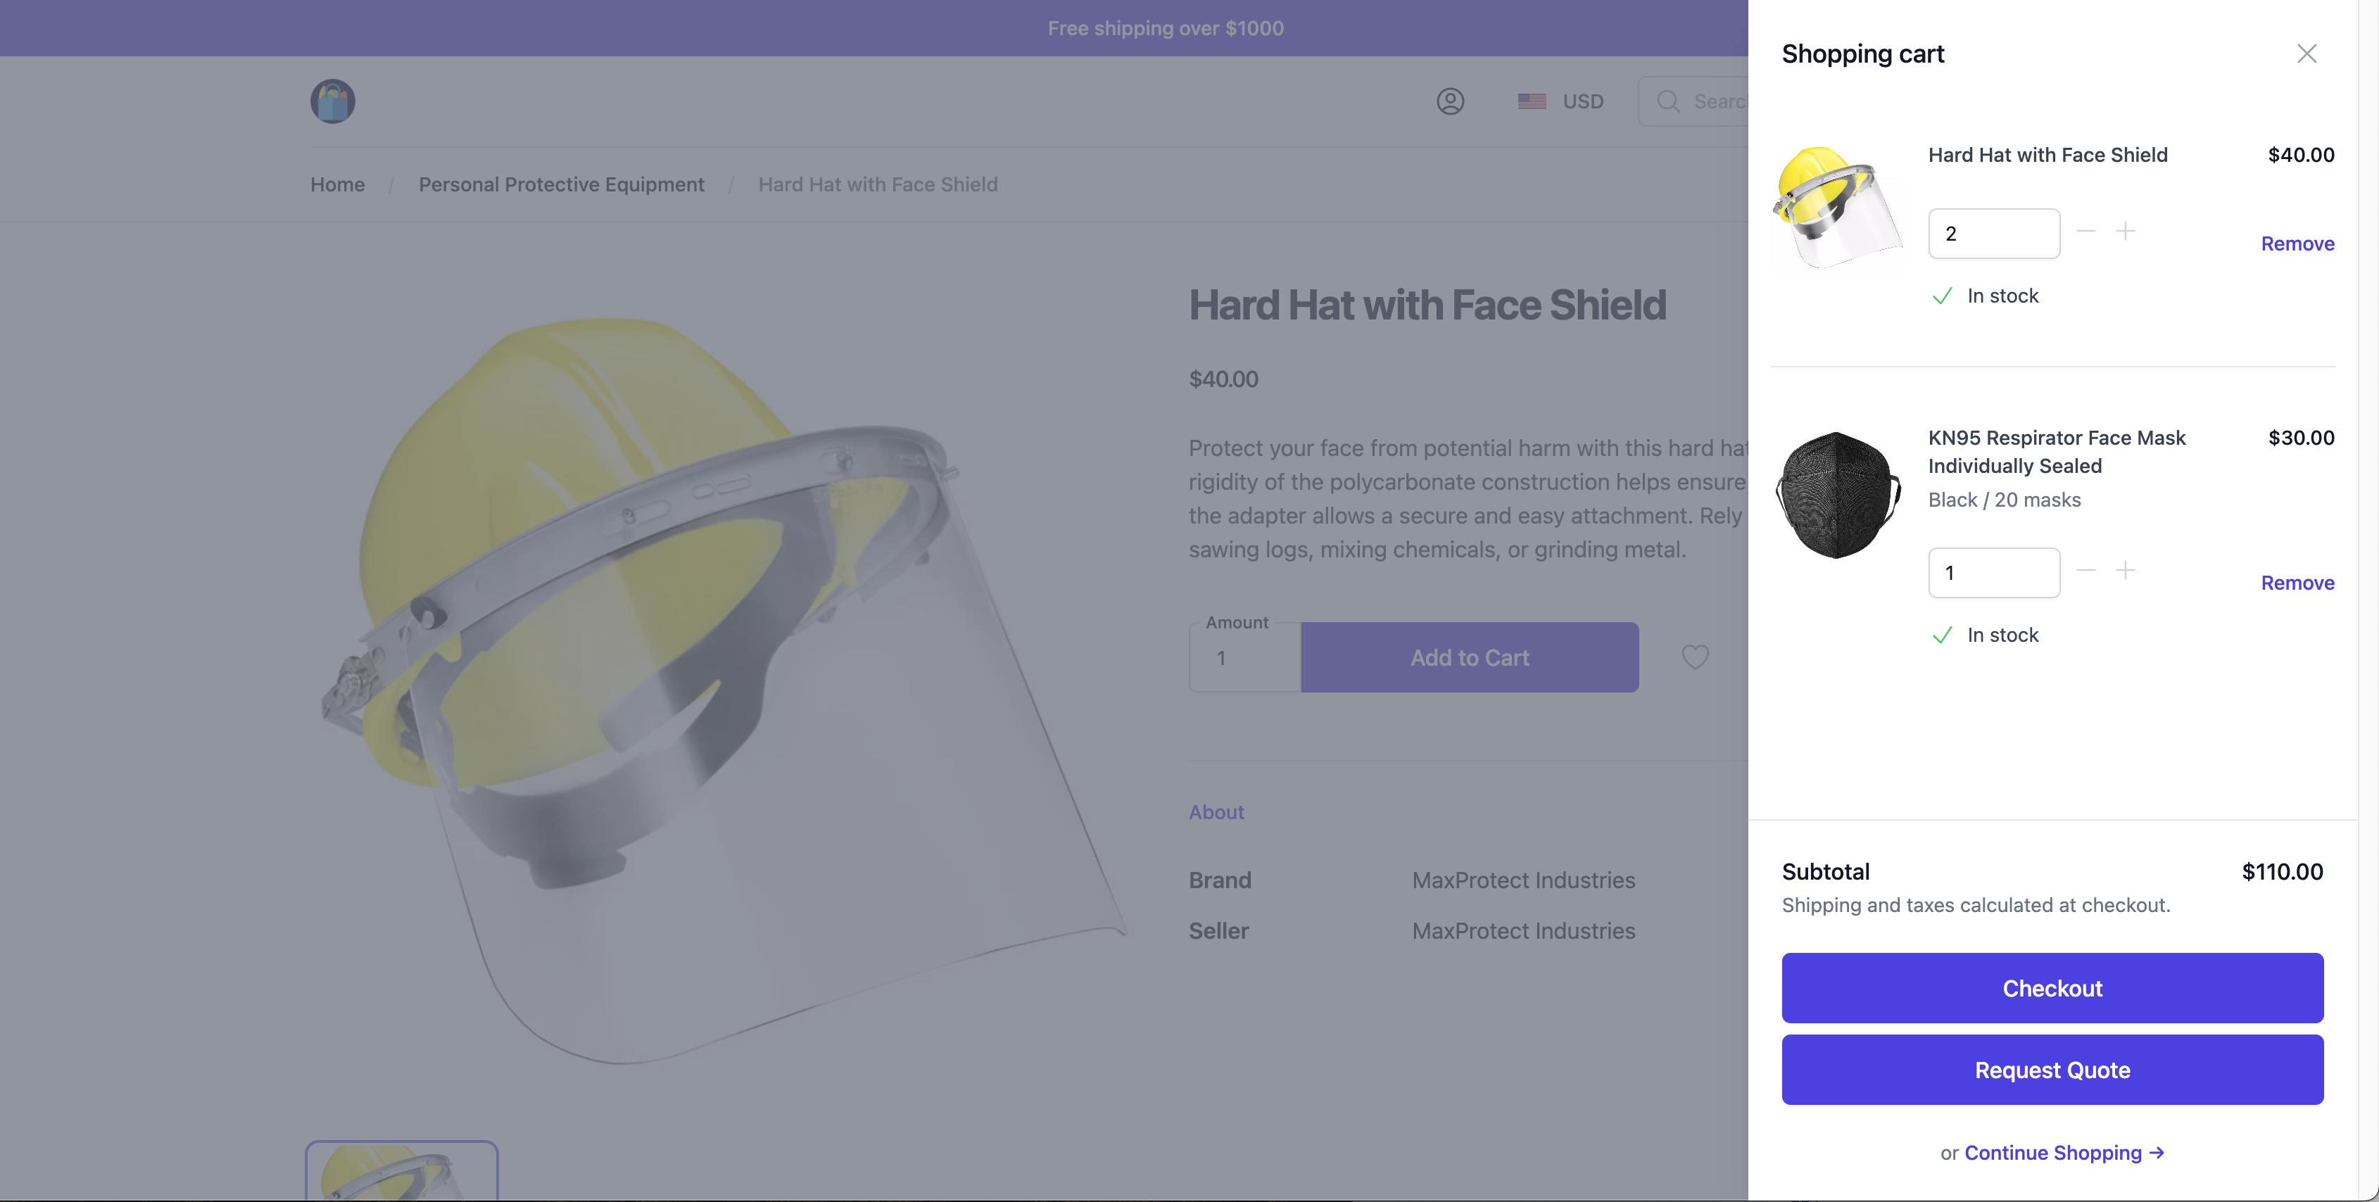Viewport: 2379px width, 1202px height.
Task: Increase KN95 mask quantity with plus icon
Action: (2125, 571)
